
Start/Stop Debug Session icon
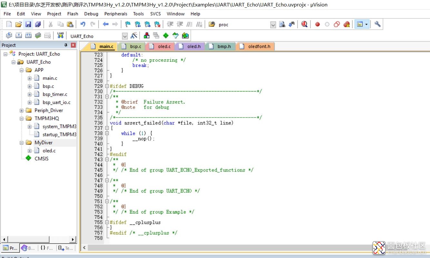click(304, 24)
